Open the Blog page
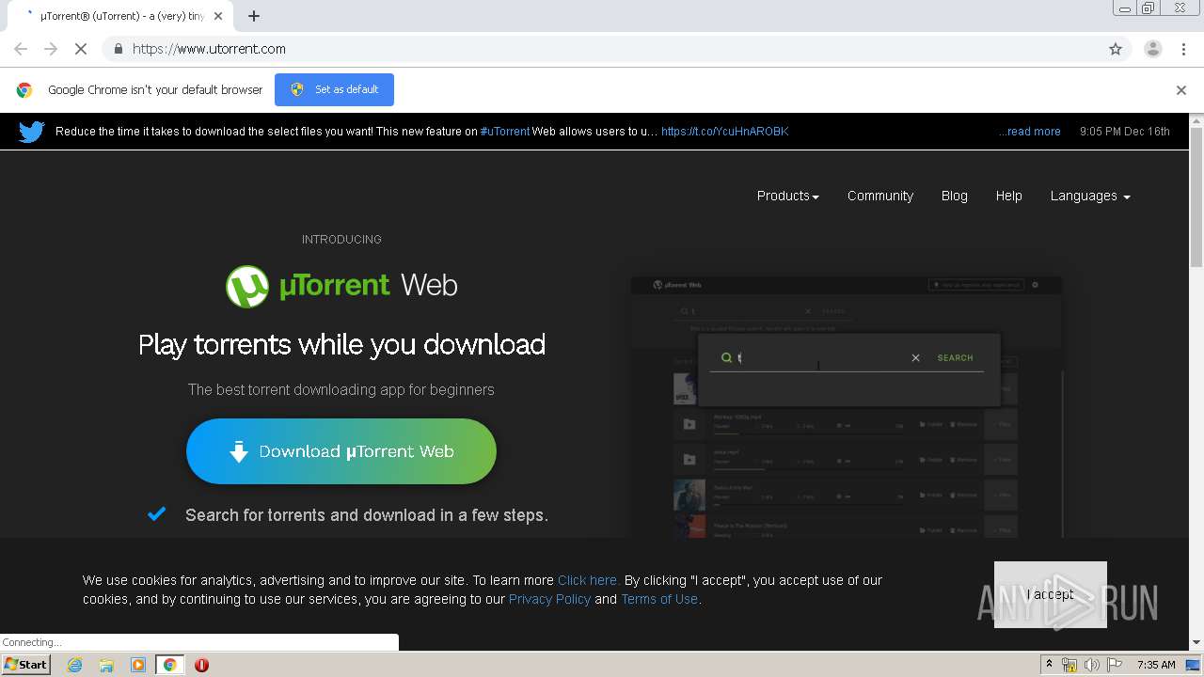The height and width of the screenshot is (677, 1204). pos(955,196)
